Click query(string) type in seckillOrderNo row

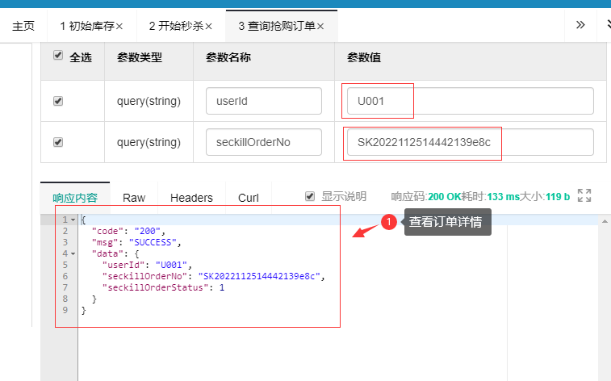149,143
